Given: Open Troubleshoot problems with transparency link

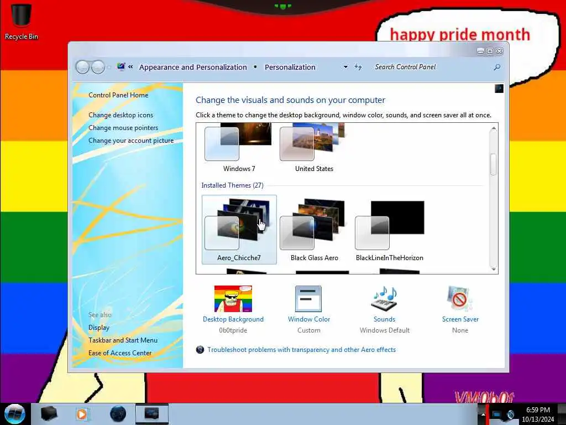Looking at the screenshot, I should click(301, 350).
